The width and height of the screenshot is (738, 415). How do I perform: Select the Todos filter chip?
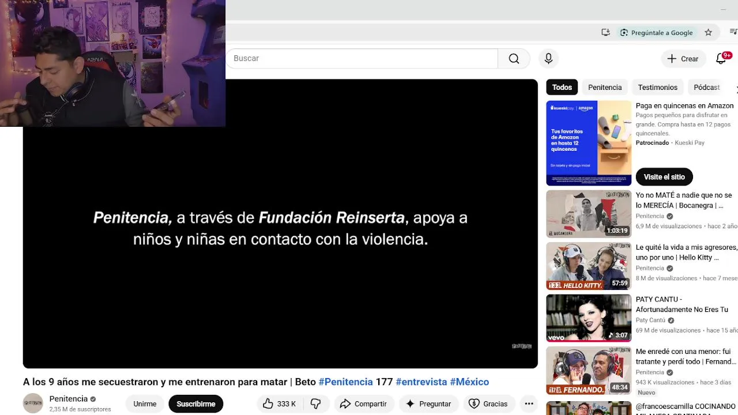[562, 88]
